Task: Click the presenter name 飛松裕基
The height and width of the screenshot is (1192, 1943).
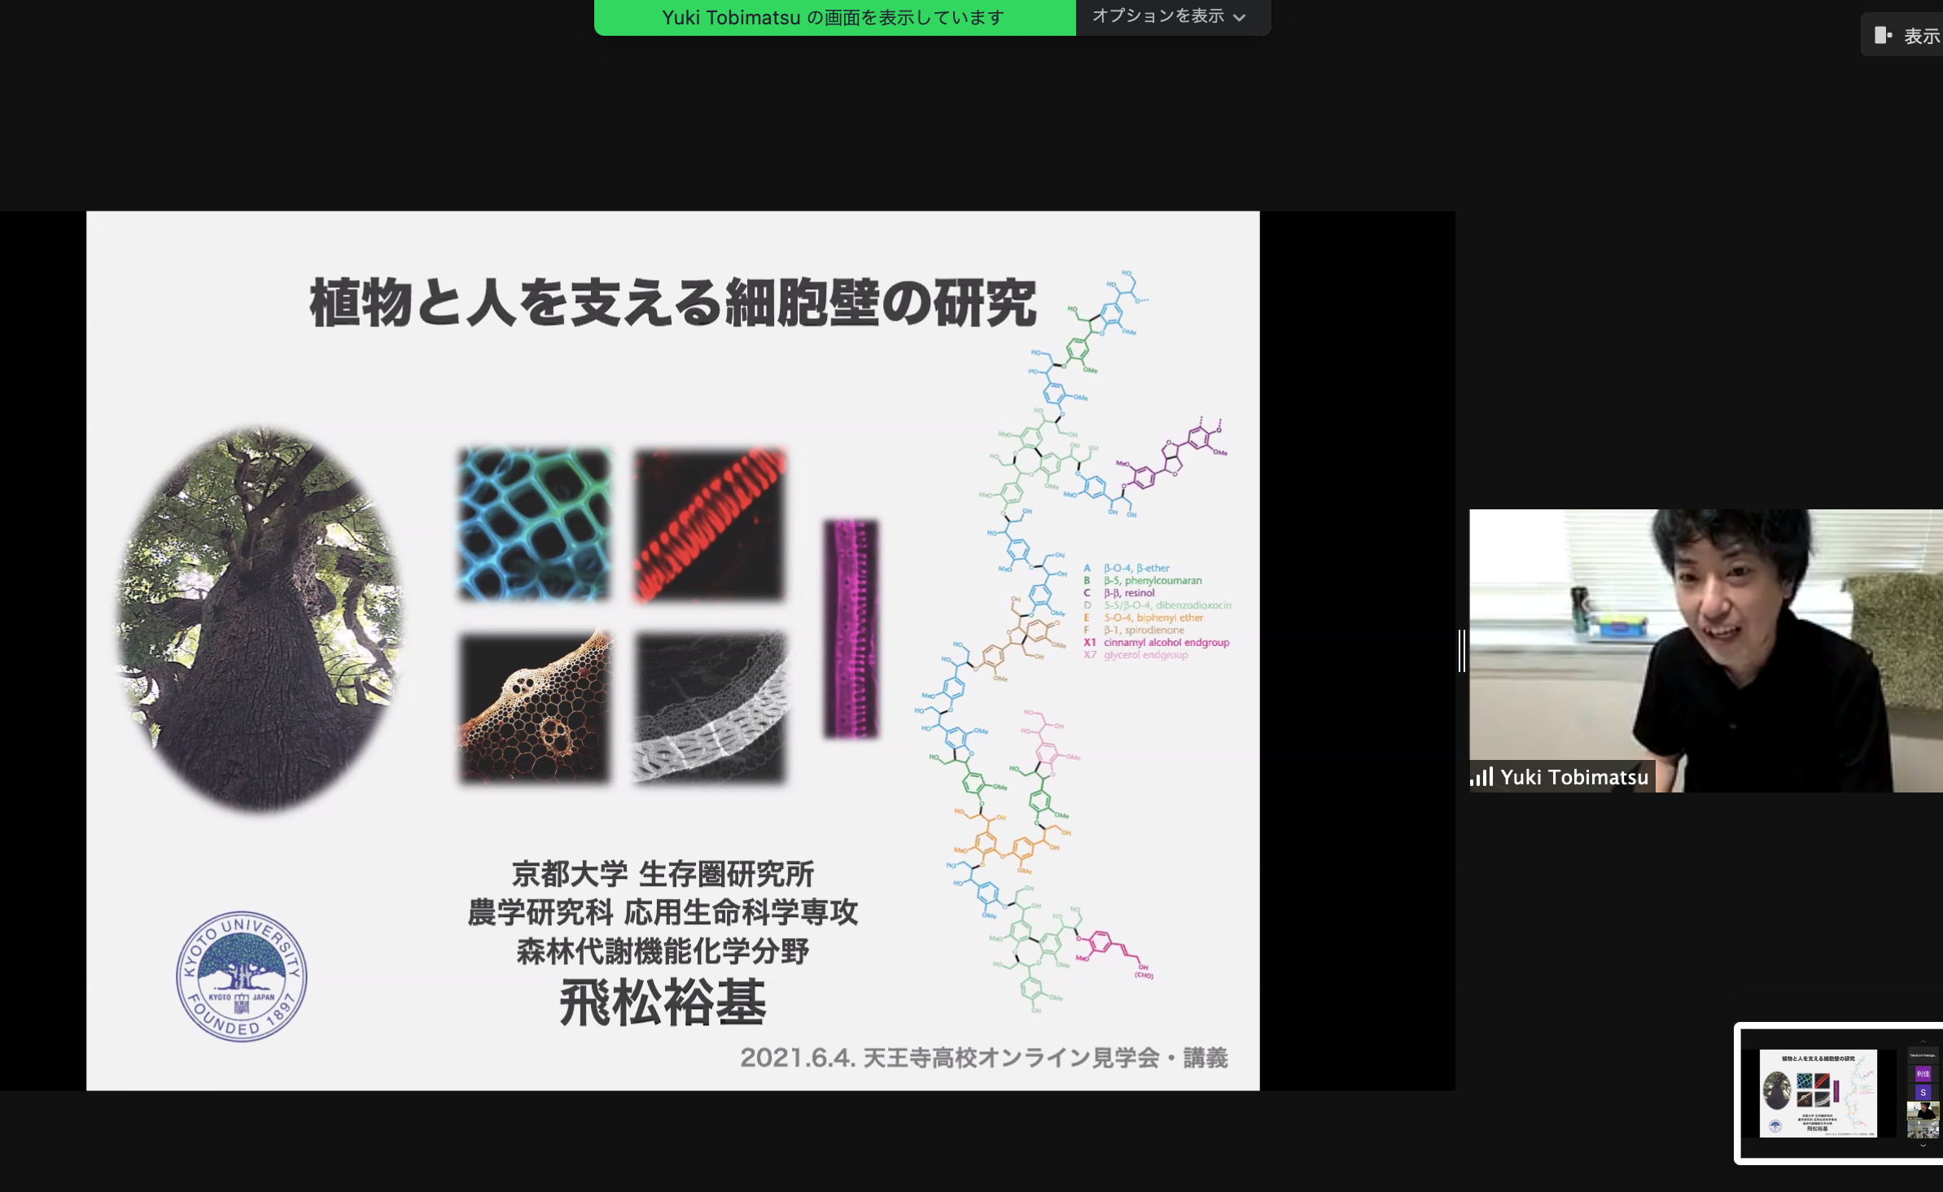Action: (x=663, y=1002)
